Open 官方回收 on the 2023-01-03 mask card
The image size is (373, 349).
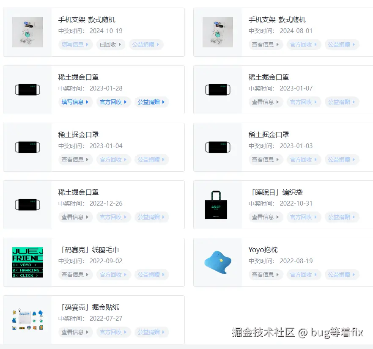point(304,159)
